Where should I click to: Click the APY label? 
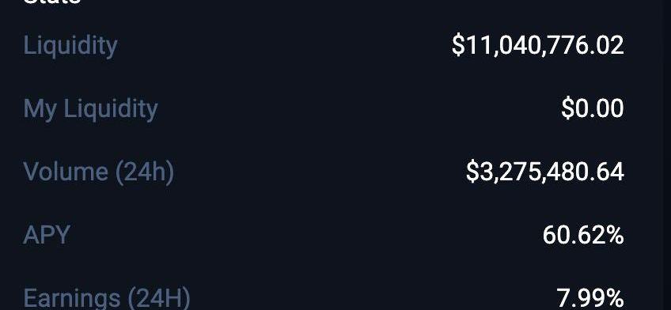pos(47,235)
